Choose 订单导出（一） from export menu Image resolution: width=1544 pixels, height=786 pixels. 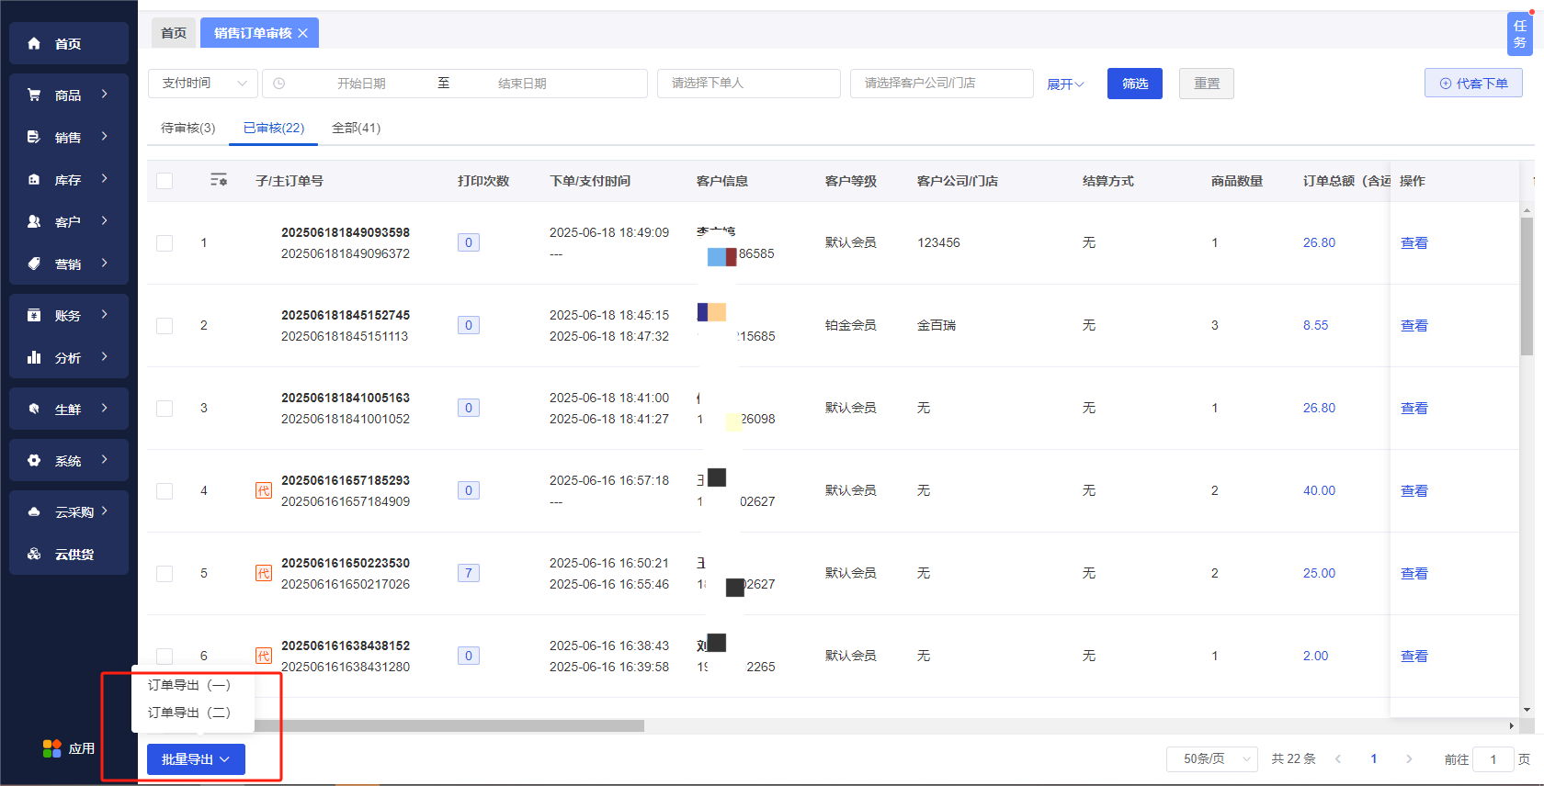click(189, 685)
